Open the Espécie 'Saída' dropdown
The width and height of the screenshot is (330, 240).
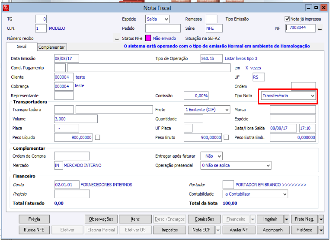pyautogui.click(x=157, y=19)
